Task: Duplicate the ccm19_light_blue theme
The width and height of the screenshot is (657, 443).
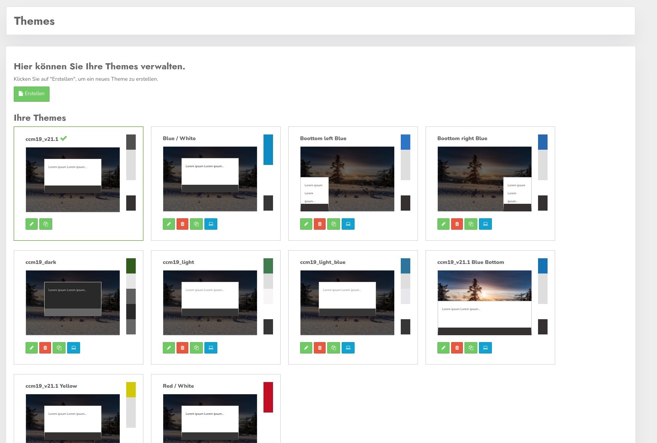Action: click(x=334, y=348)
